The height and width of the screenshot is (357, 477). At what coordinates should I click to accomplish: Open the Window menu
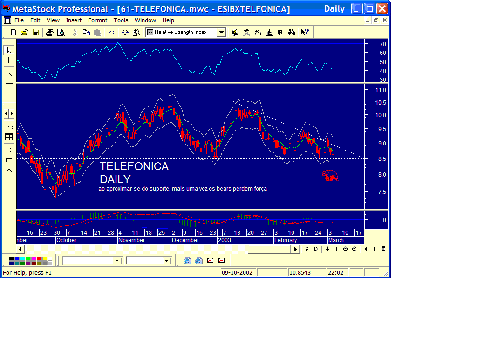click(x=145, y=20)
